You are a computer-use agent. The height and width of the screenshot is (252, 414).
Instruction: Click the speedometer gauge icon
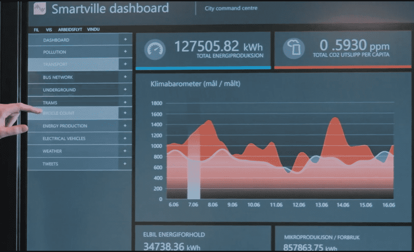coord(154,49)
